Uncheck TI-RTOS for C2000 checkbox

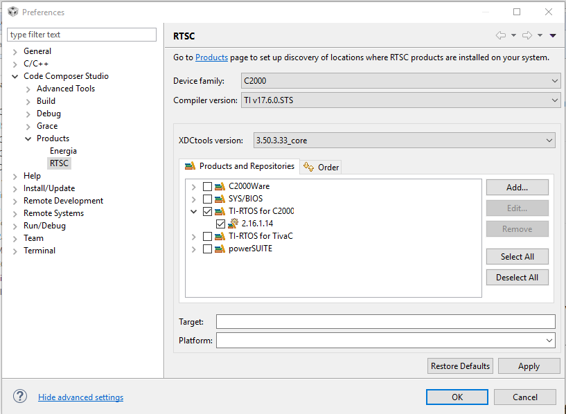coord(207,211)
